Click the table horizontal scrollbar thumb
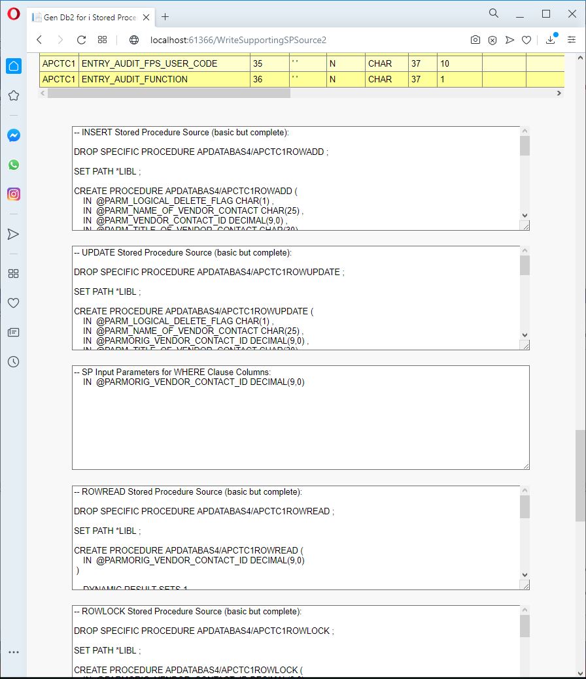This screenshot has height=679, width=586. (x=169, y=93)
